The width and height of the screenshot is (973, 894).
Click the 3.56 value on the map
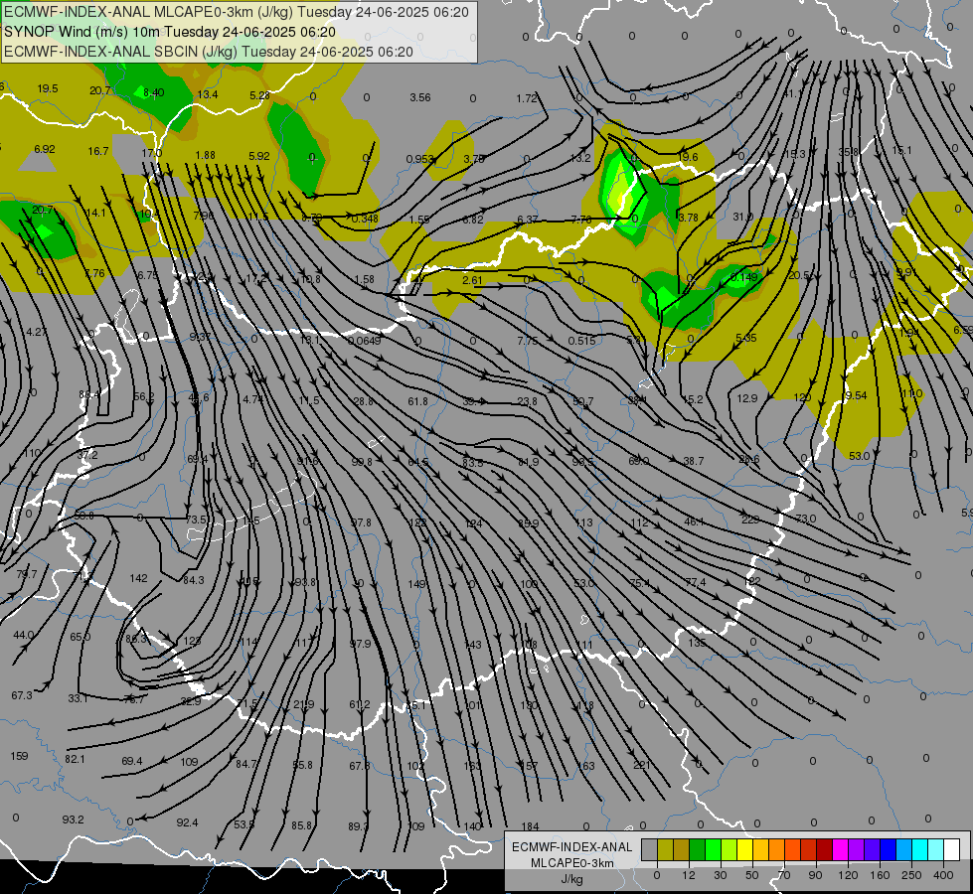coord(420,97)
